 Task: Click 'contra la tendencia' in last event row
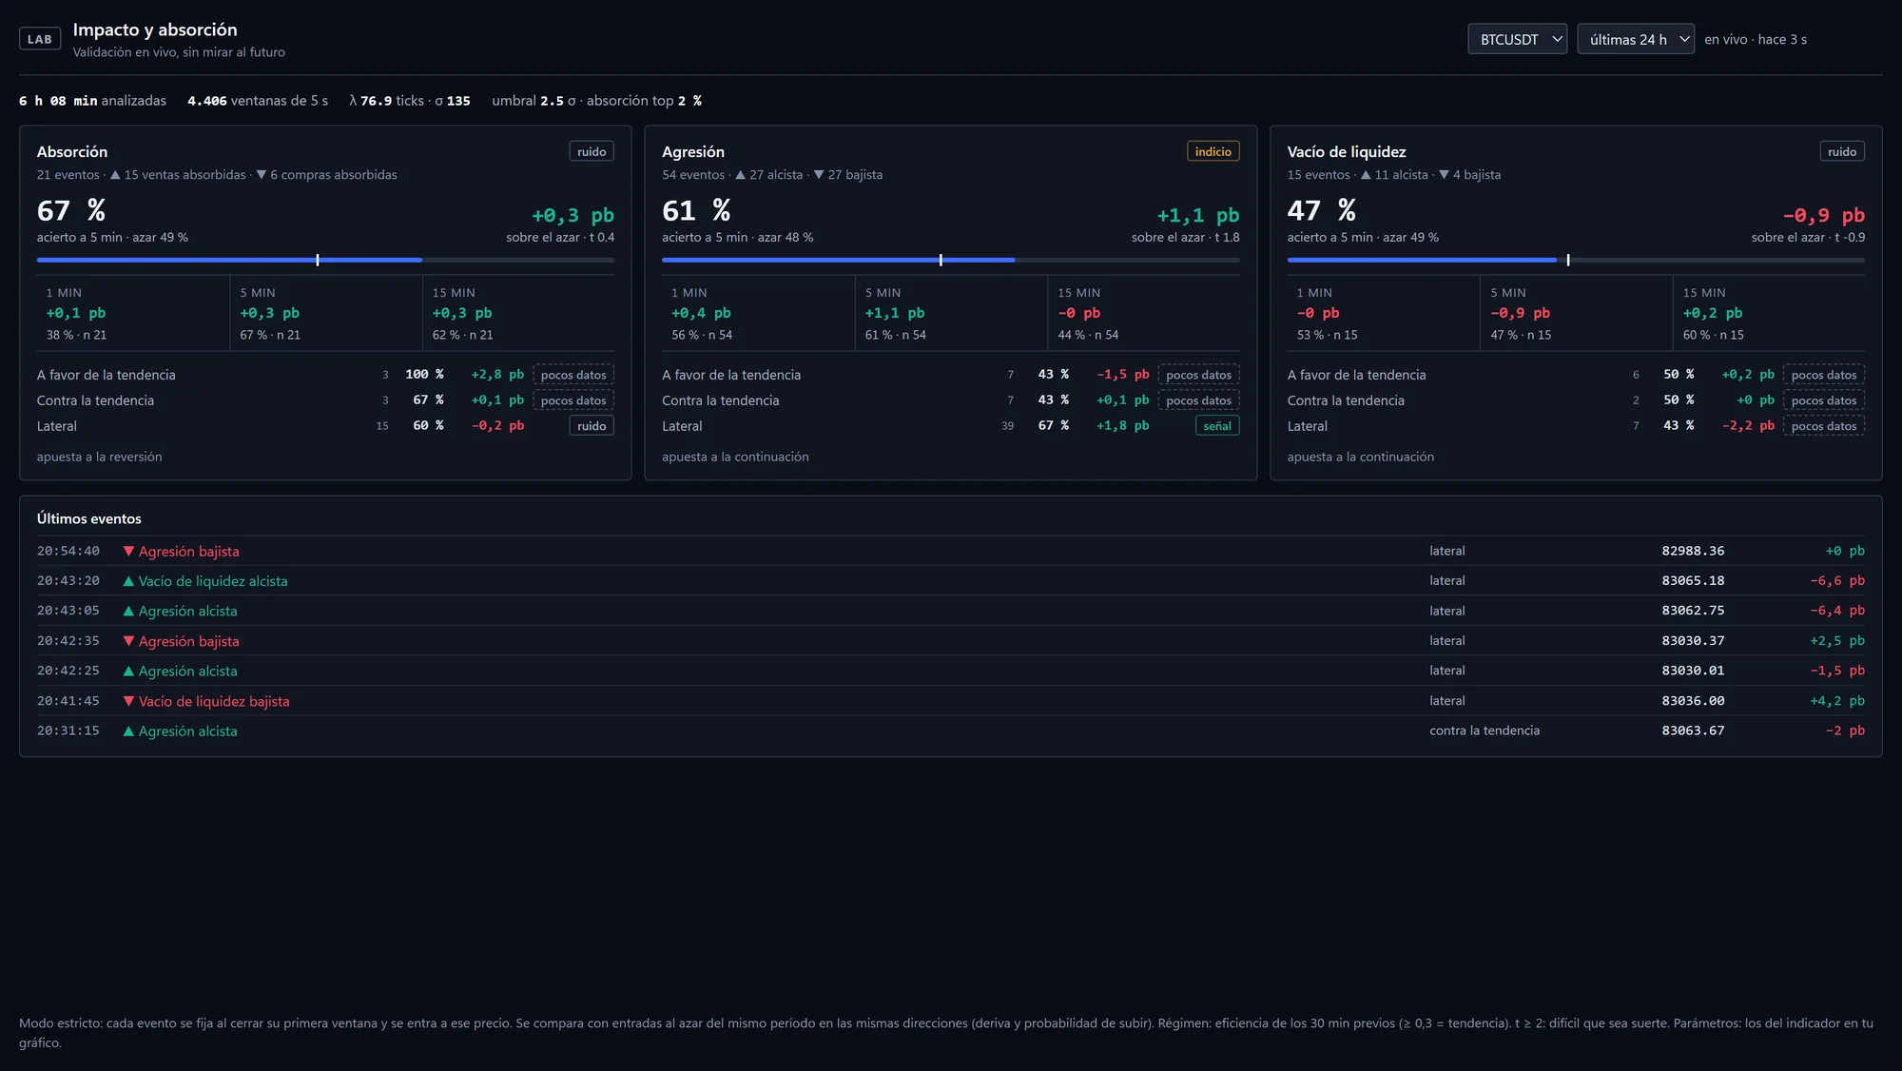1485,730
